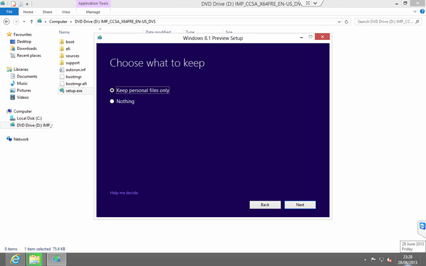426x266 pixels.
Task: Refresh the DVD Drive folder view
Action: point(347,22)
